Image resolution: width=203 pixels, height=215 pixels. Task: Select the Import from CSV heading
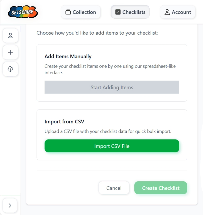pyautogui.click(x=64, y=122)
